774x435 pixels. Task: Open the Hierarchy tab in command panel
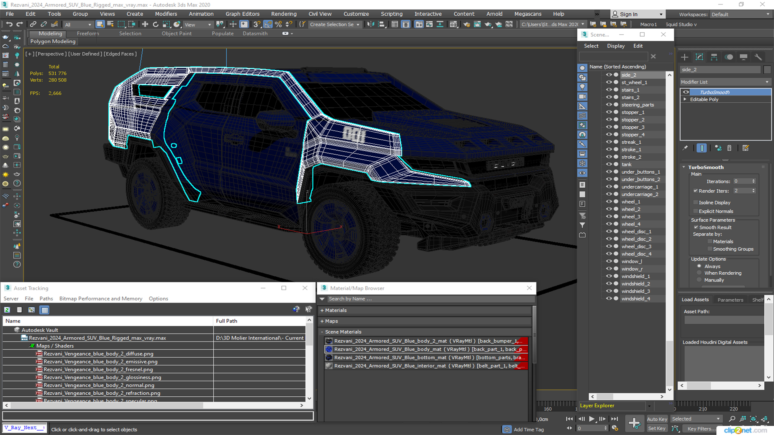coord(714,57)
